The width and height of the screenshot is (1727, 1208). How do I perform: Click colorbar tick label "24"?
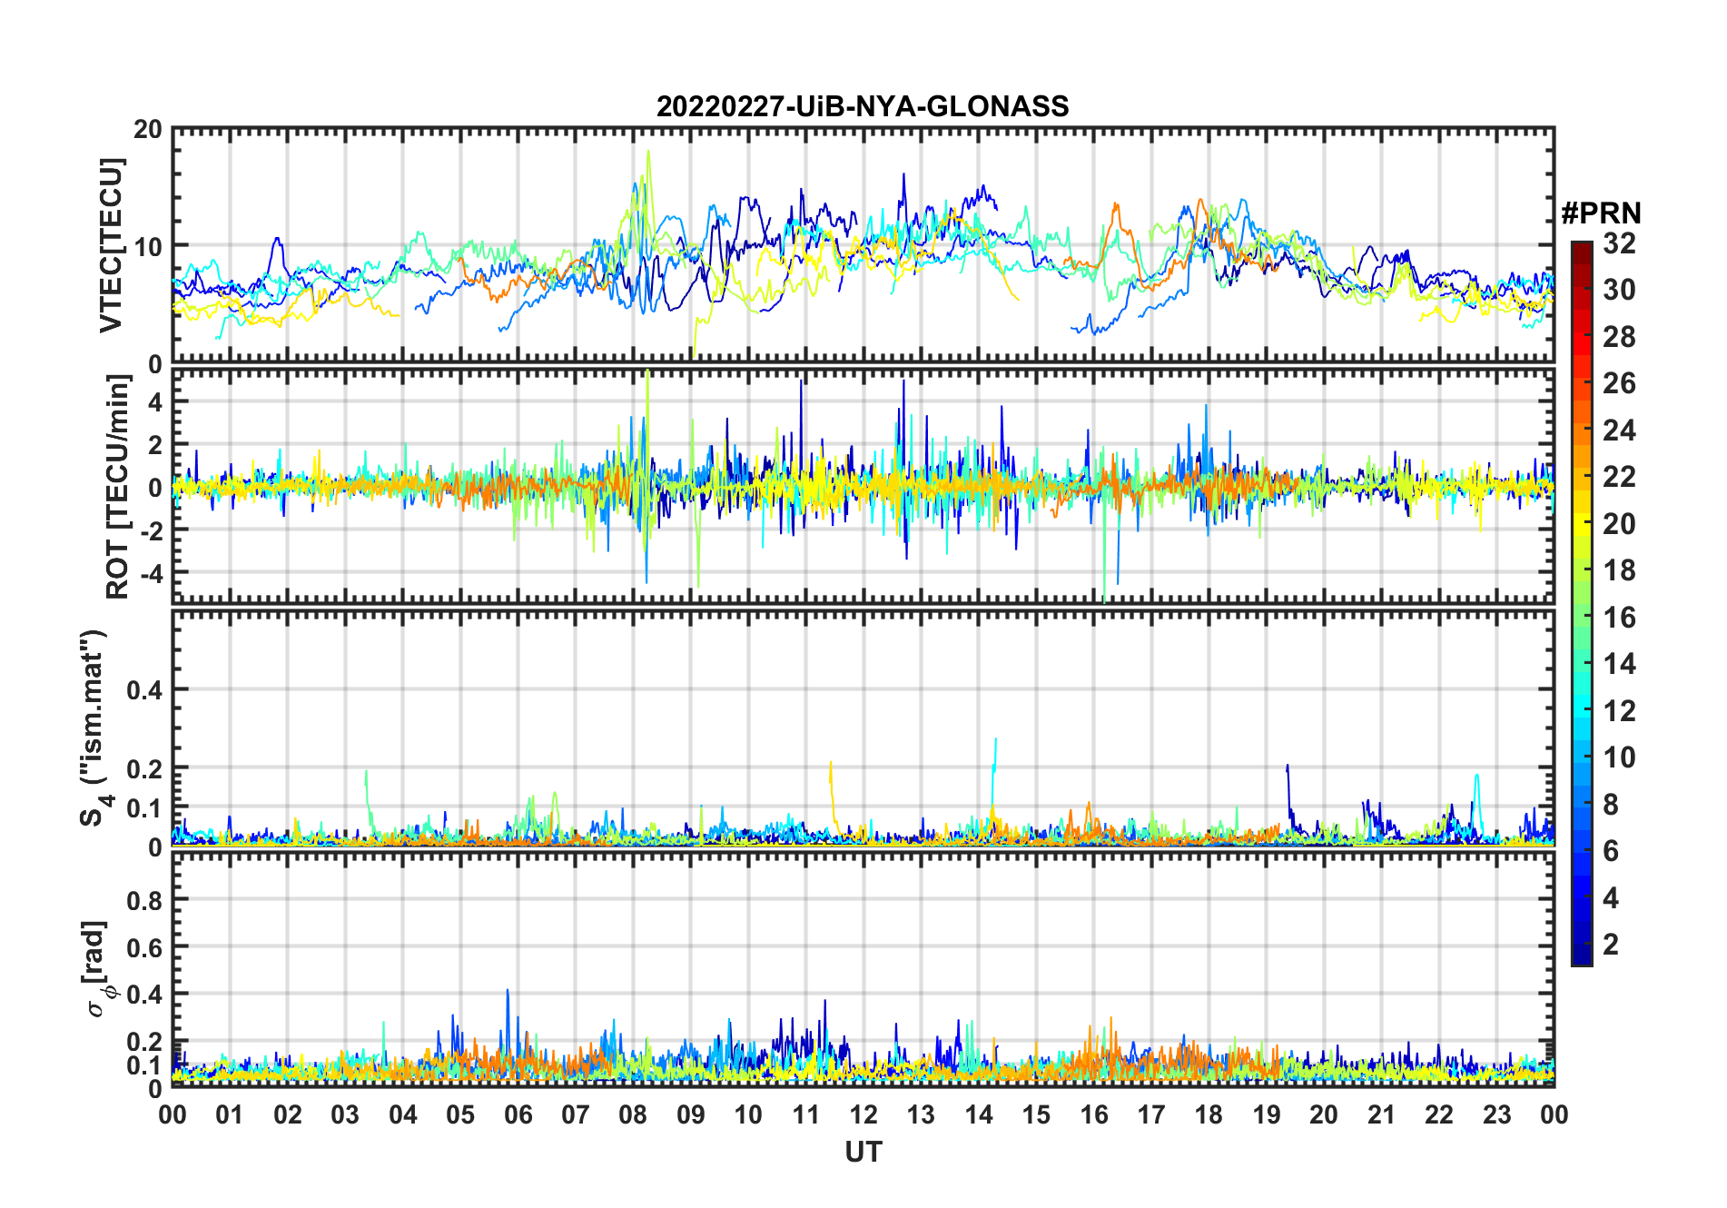tap(1619, 431)
